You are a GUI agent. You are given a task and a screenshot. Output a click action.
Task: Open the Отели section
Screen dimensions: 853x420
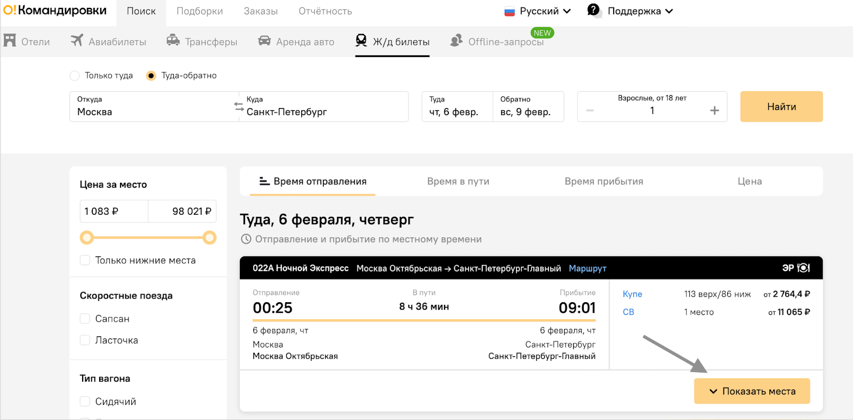tap(27, 41)
